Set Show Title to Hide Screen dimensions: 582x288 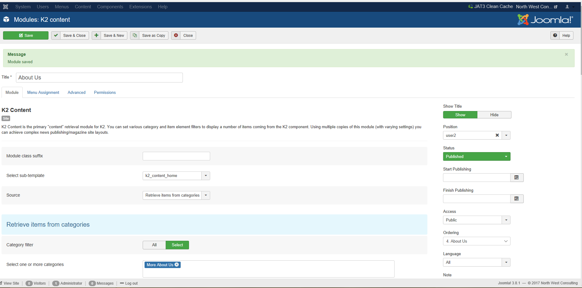coord(494,115)
